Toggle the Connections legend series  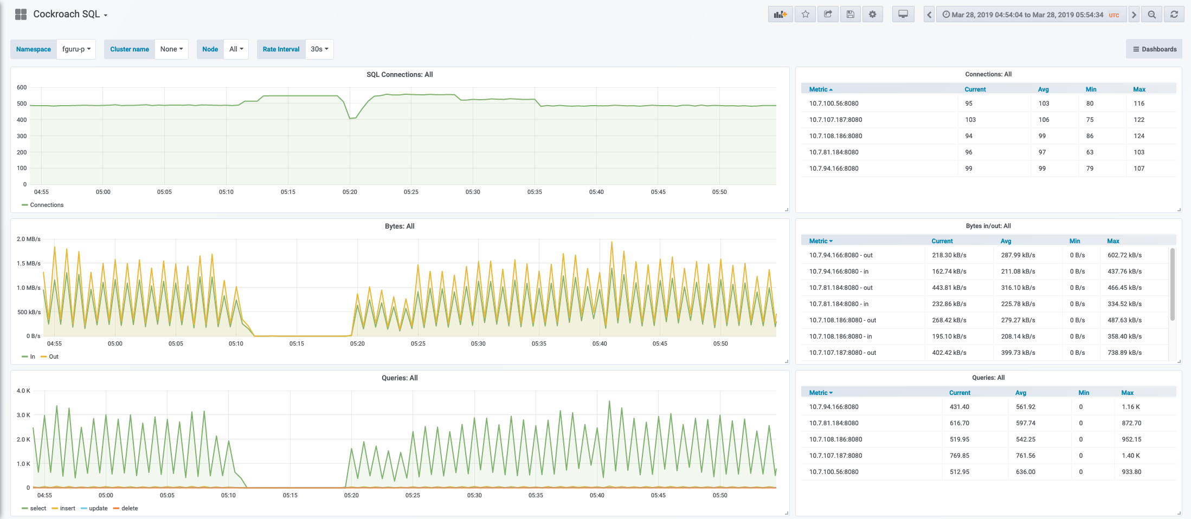click(x=47, y=205)
